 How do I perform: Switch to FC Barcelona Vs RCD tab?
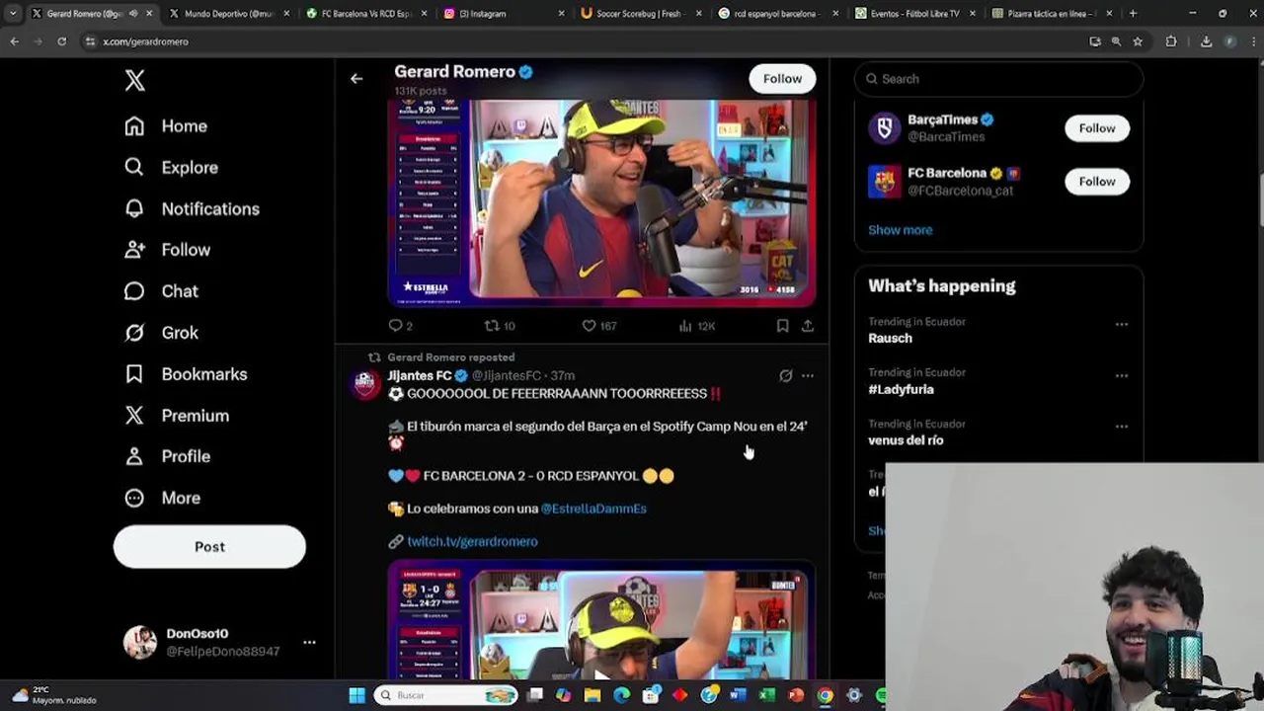click(x=364, y=14)
